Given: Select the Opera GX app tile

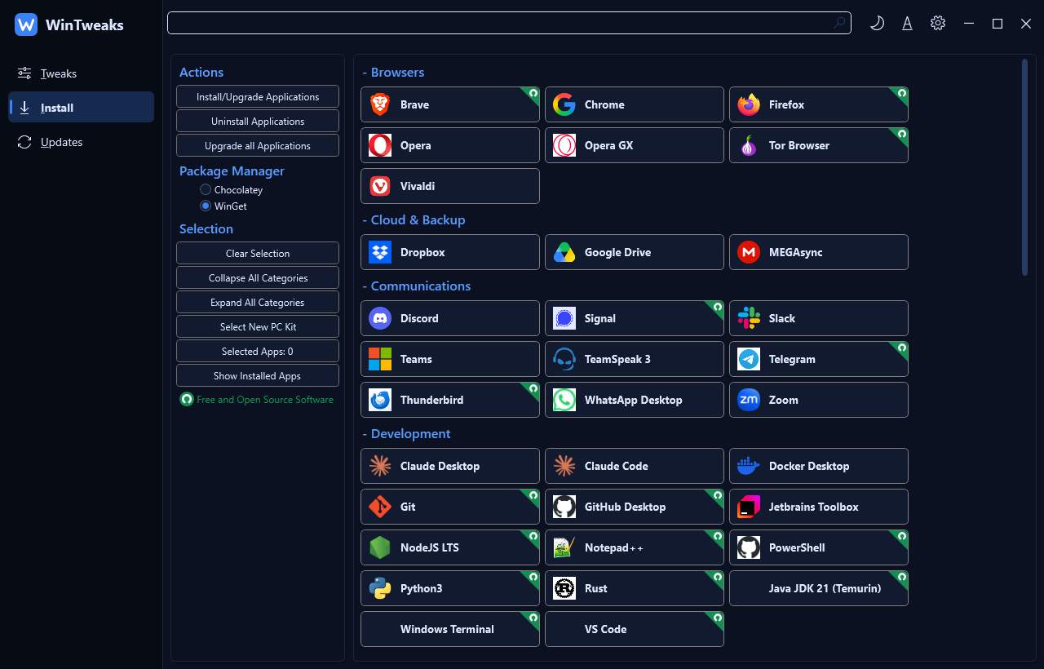Looking at the screenshot, I should pyautogui.click(x=635, y=145).
